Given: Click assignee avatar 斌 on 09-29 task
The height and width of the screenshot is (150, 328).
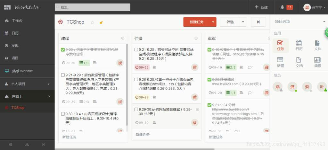Looking at the screenshot, I should (120, 102).
